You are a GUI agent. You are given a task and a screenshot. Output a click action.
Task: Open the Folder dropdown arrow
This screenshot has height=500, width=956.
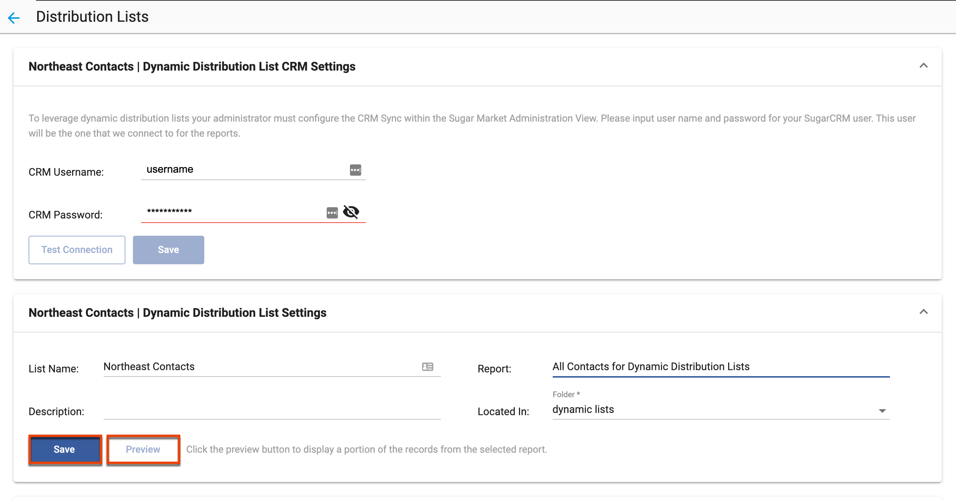(882, 411)
